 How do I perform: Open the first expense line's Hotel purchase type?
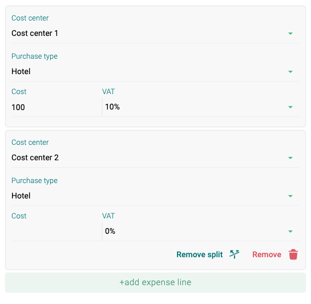tap(155, 72)
